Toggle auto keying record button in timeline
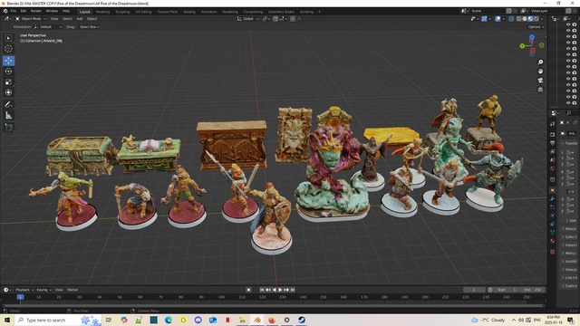Screen dimensions: 580x326 (x=248, y=290)
